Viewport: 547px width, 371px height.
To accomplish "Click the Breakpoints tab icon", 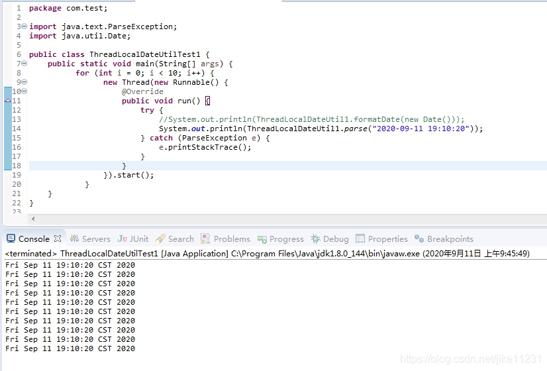I will click(x=419, y=238).
